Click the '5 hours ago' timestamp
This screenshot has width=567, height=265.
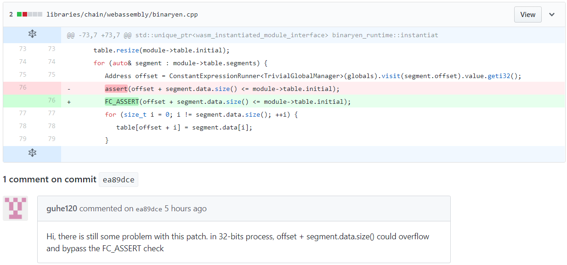pyautogui.click(x=185, y=209)
